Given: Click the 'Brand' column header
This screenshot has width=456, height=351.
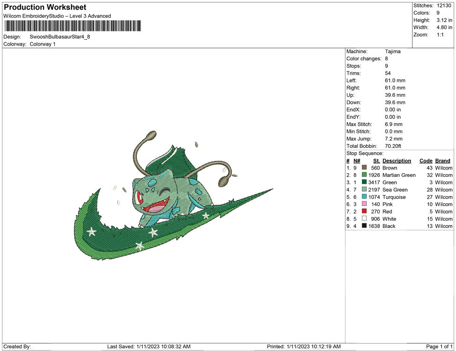Looking at the screenshot, I should tap(443, 161).
